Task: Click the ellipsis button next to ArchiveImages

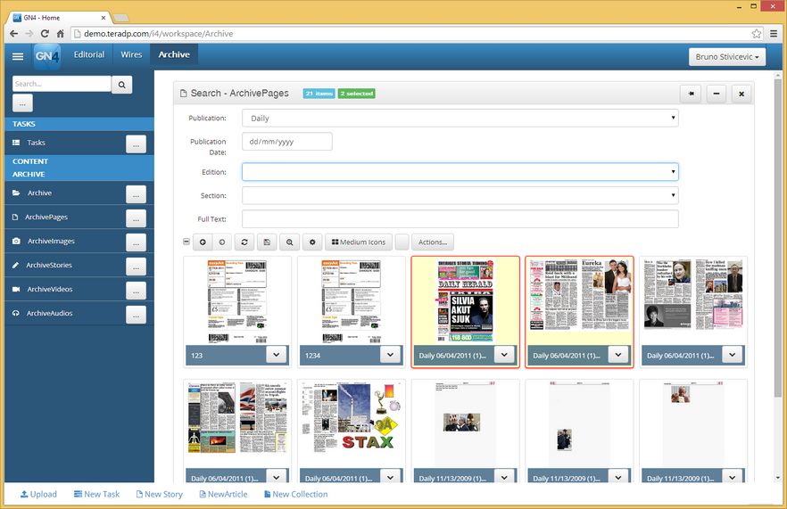Action: coord(136,242)
